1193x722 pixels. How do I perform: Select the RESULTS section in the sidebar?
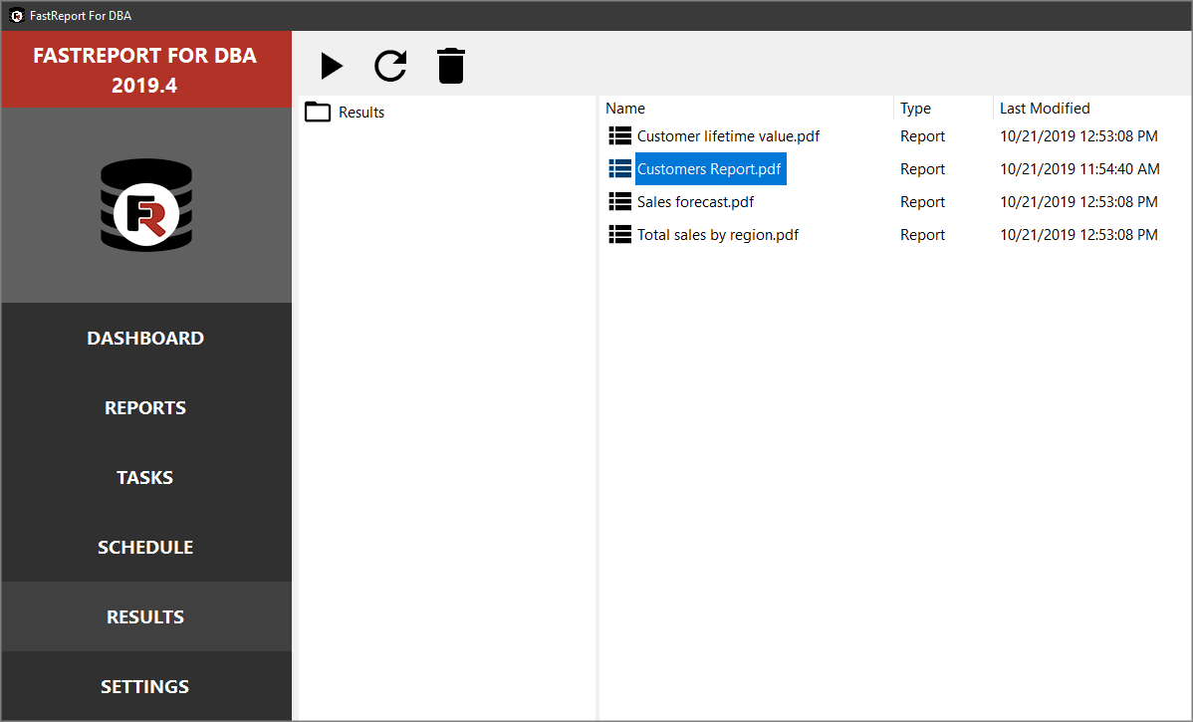(x=145, y=616)
